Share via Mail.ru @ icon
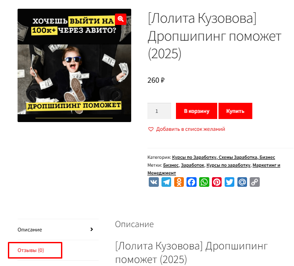This screenshot has height=266, width=294. click(242, 182)
